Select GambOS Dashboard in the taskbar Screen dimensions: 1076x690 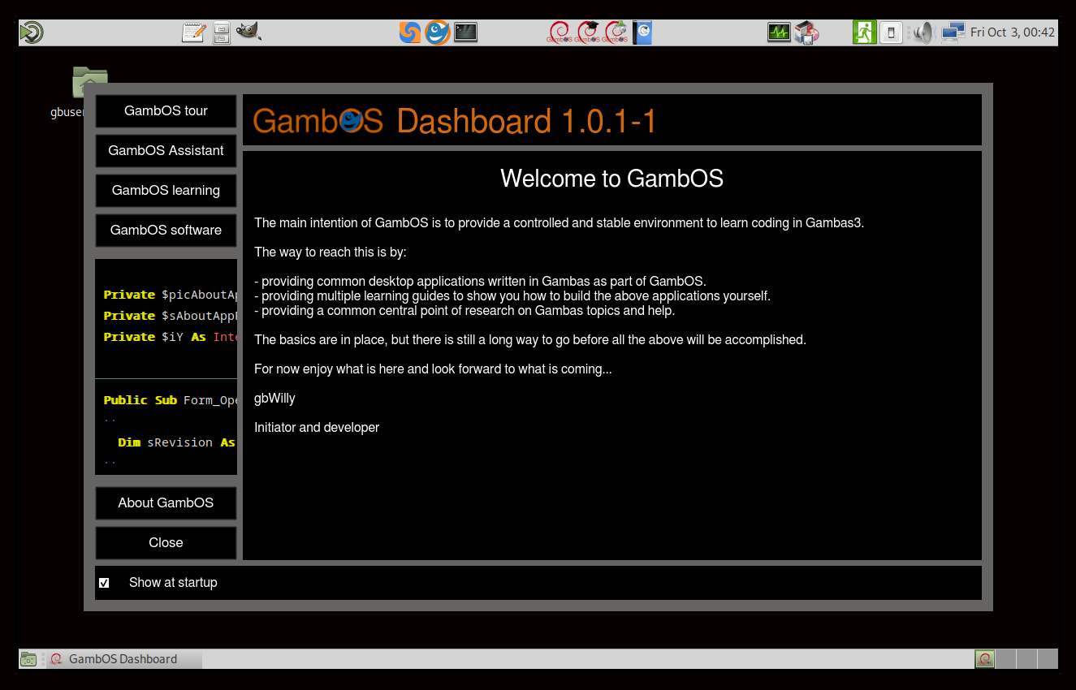[123, 659]
